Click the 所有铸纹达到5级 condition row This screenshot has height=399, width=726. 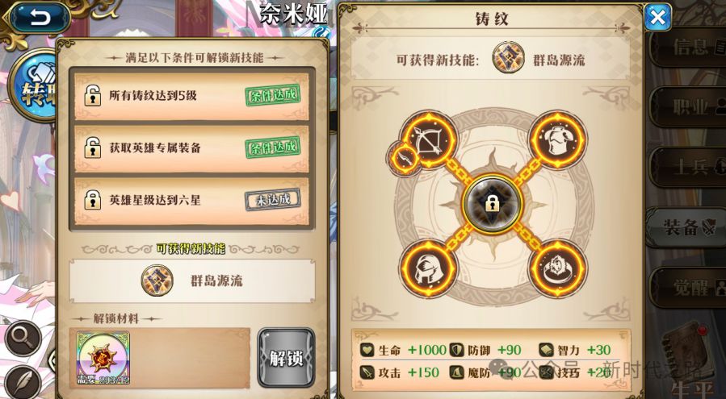click(191, 96)
